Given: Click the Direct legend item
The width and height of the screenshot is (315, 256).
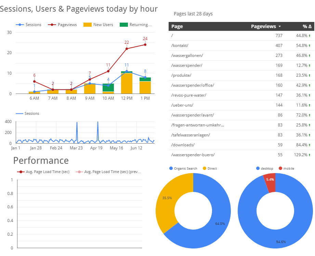Looking at the screenshot, I should click(210, 169).
